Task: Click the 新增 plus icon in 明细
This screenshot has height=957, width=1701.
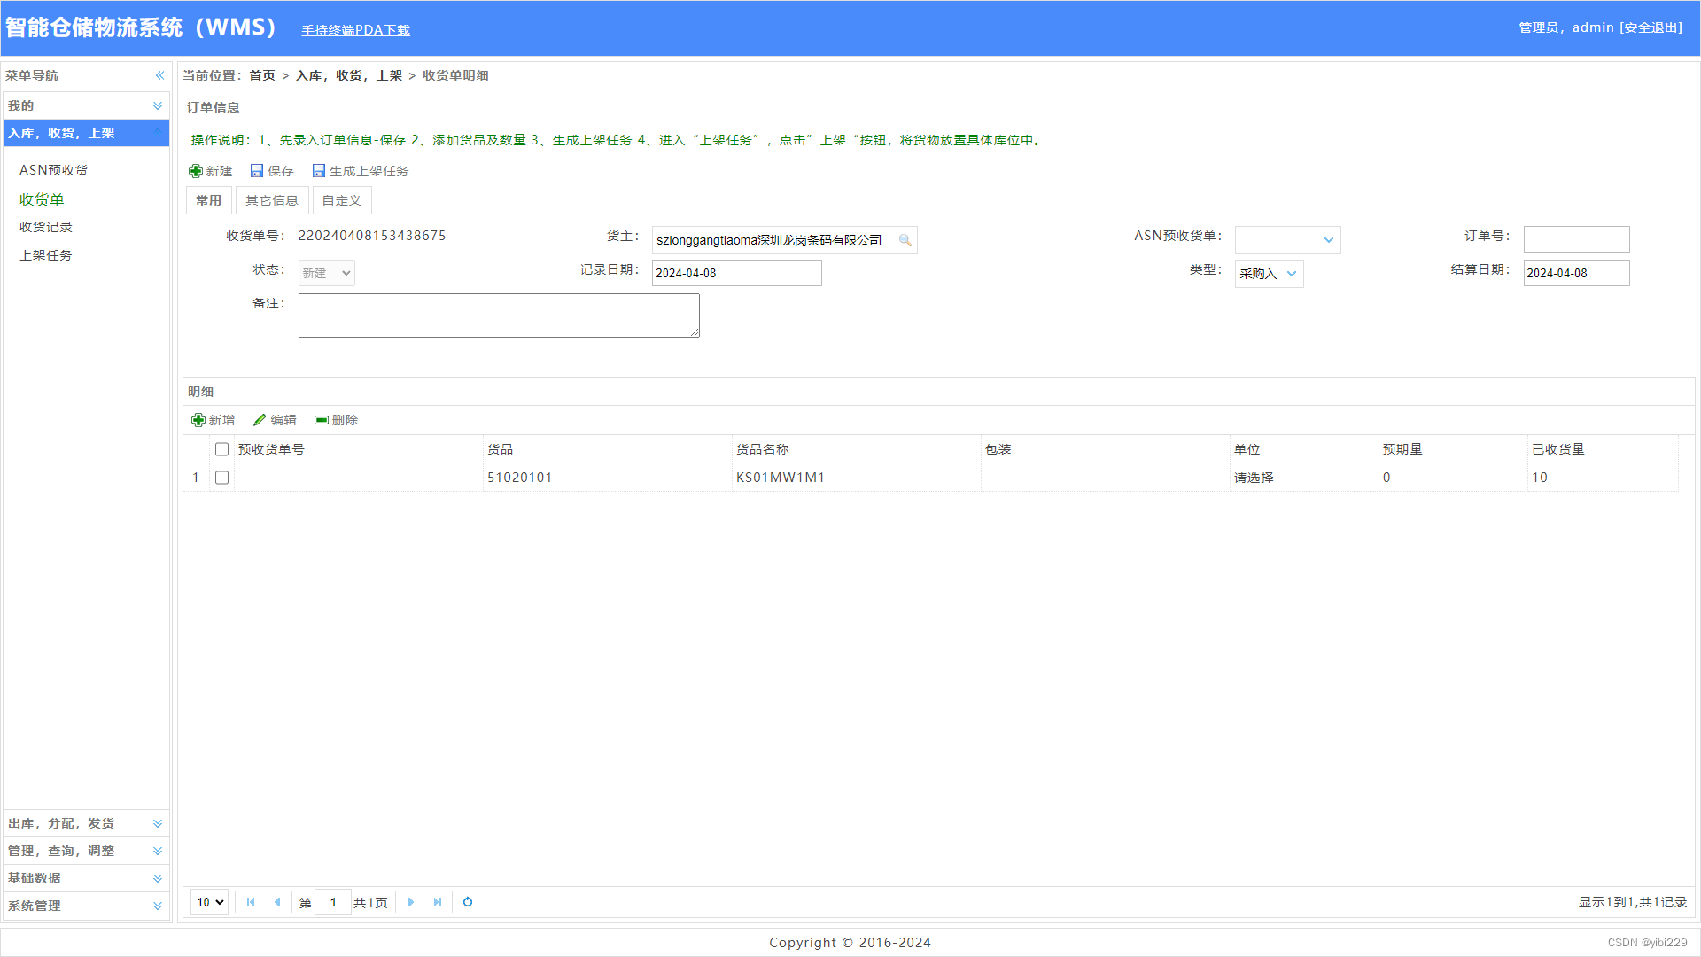Action: pos(198,420)
